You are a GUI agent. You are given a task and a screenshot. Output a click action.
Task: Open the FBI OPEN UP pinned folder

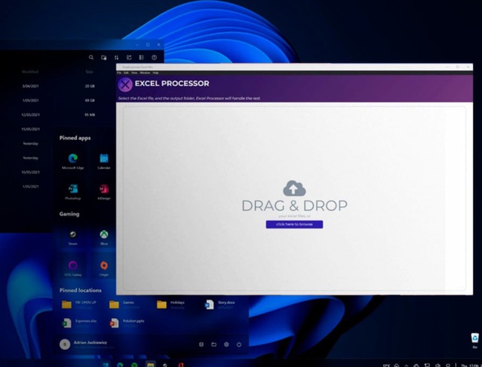pos(79,304)
